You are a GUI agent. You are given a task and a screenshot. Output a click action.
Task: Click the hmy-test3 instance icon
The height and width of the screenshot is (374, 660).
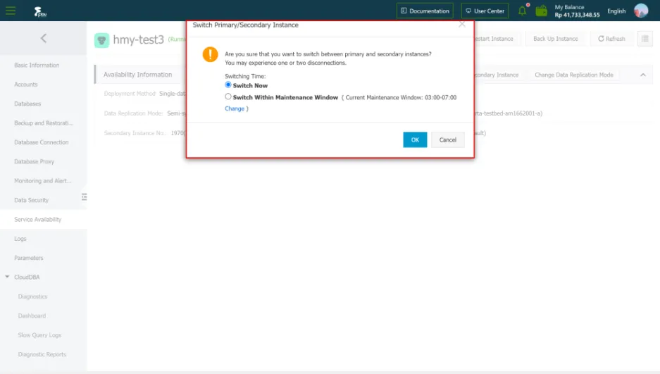pos(101,40)
